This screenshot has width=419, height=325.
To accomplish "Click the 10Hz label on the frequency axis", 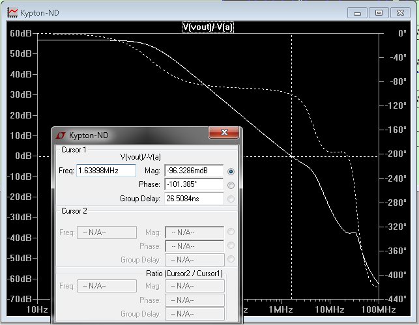I will tap(37, 309).
